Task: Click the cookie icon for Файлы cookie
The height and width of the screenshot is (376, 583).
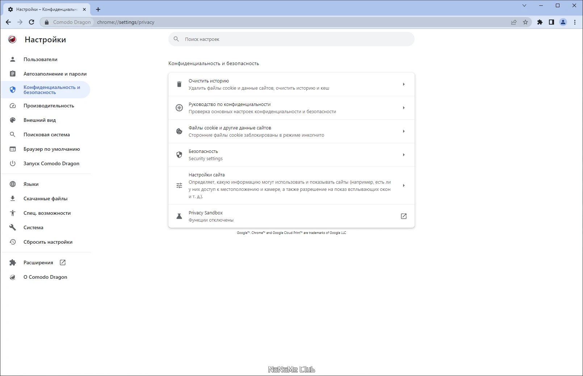Action: [x=179, y=131]
